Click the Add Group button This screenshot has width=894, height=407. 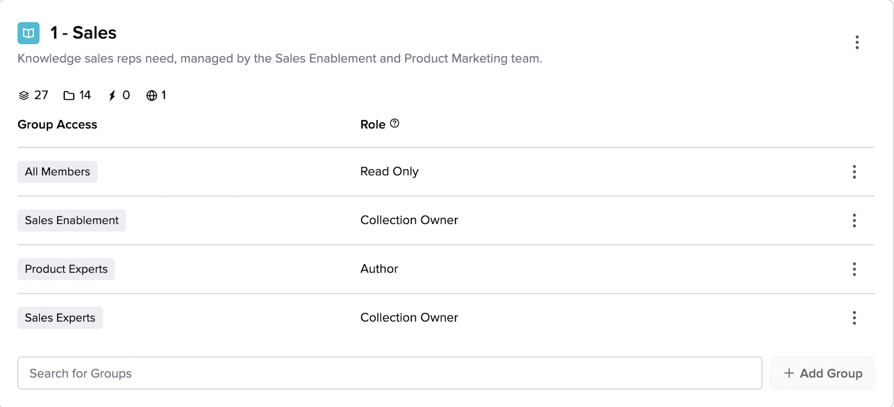coord(822,373)
